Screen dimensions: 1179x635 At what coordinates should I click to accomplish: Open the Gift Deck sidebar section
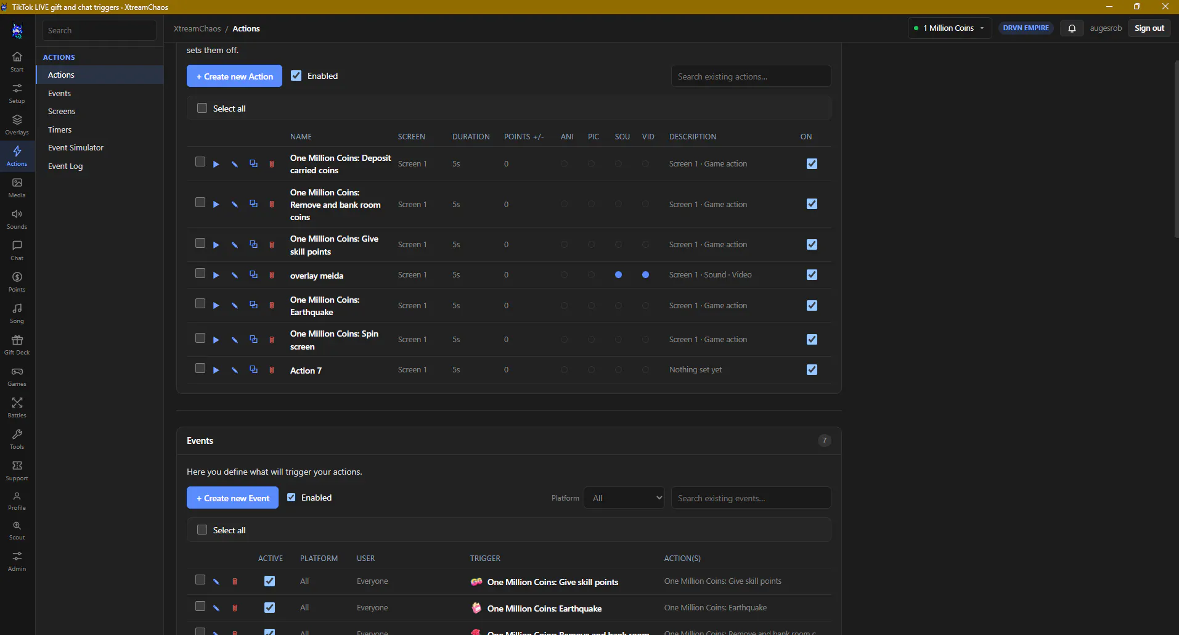[17, 345]
